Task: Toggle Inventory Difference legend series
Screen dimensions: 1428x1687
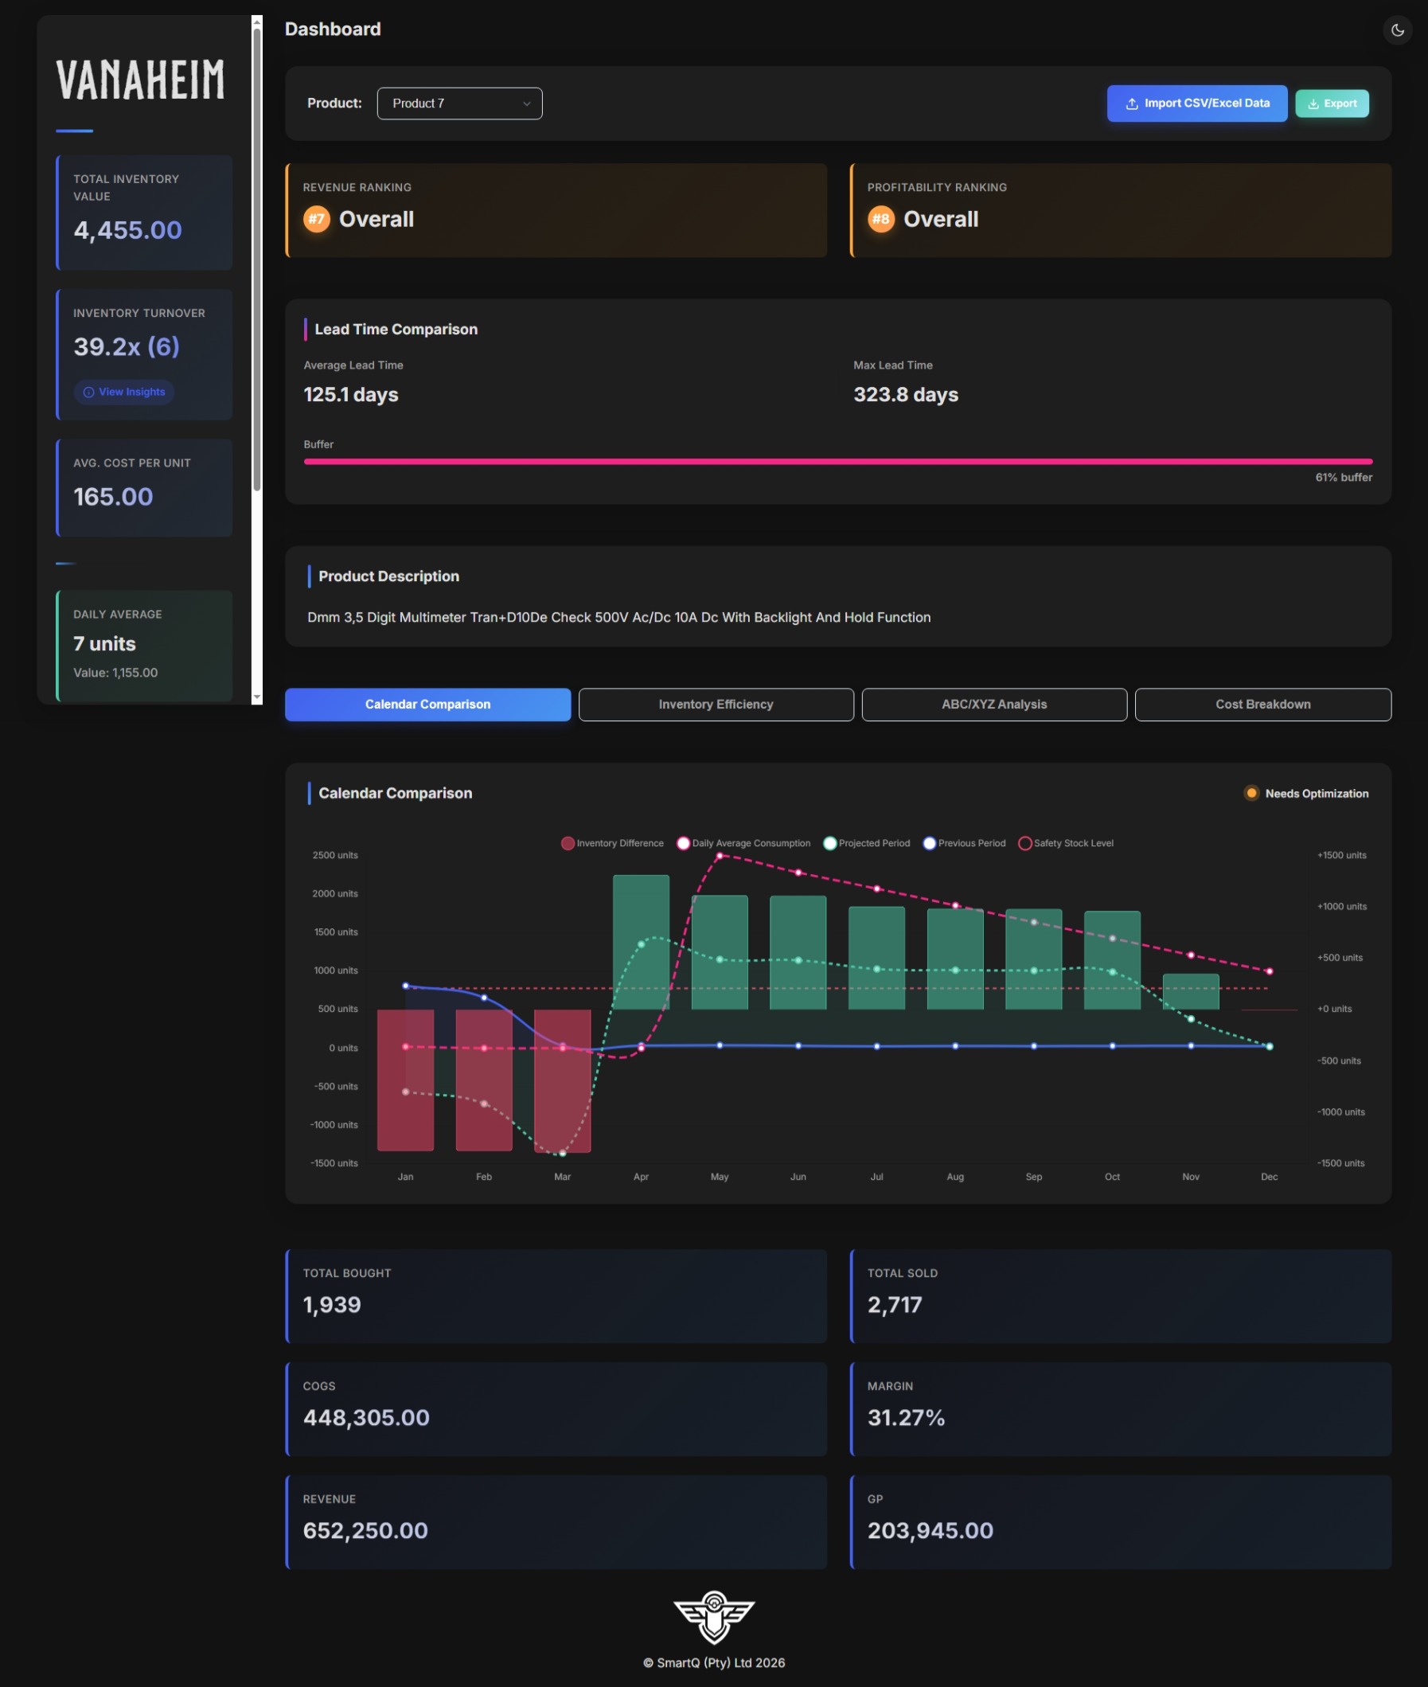Action: point(612,844)
